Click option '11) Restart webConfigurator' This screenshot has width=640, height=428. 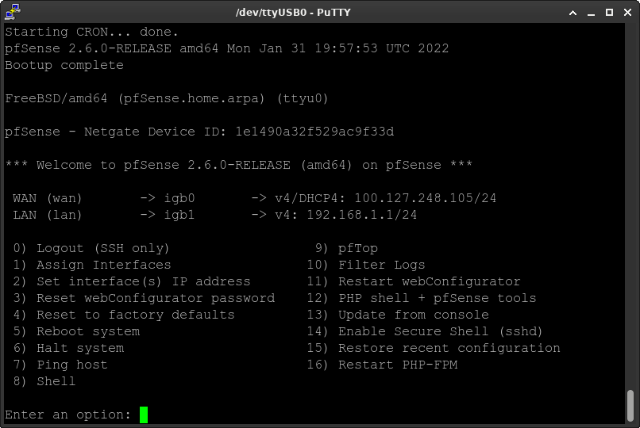[x=414, y=282]
